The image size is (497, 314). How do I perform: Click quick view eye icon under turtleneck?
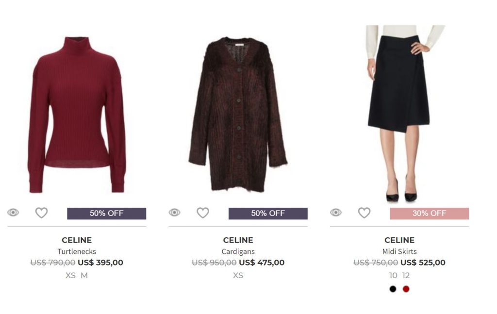(13, 212)
